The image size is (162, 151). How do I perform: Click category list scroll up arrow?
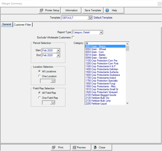click(x=127, y=44)
